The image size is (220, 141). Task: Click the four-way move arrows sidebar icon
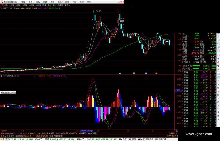218,66
